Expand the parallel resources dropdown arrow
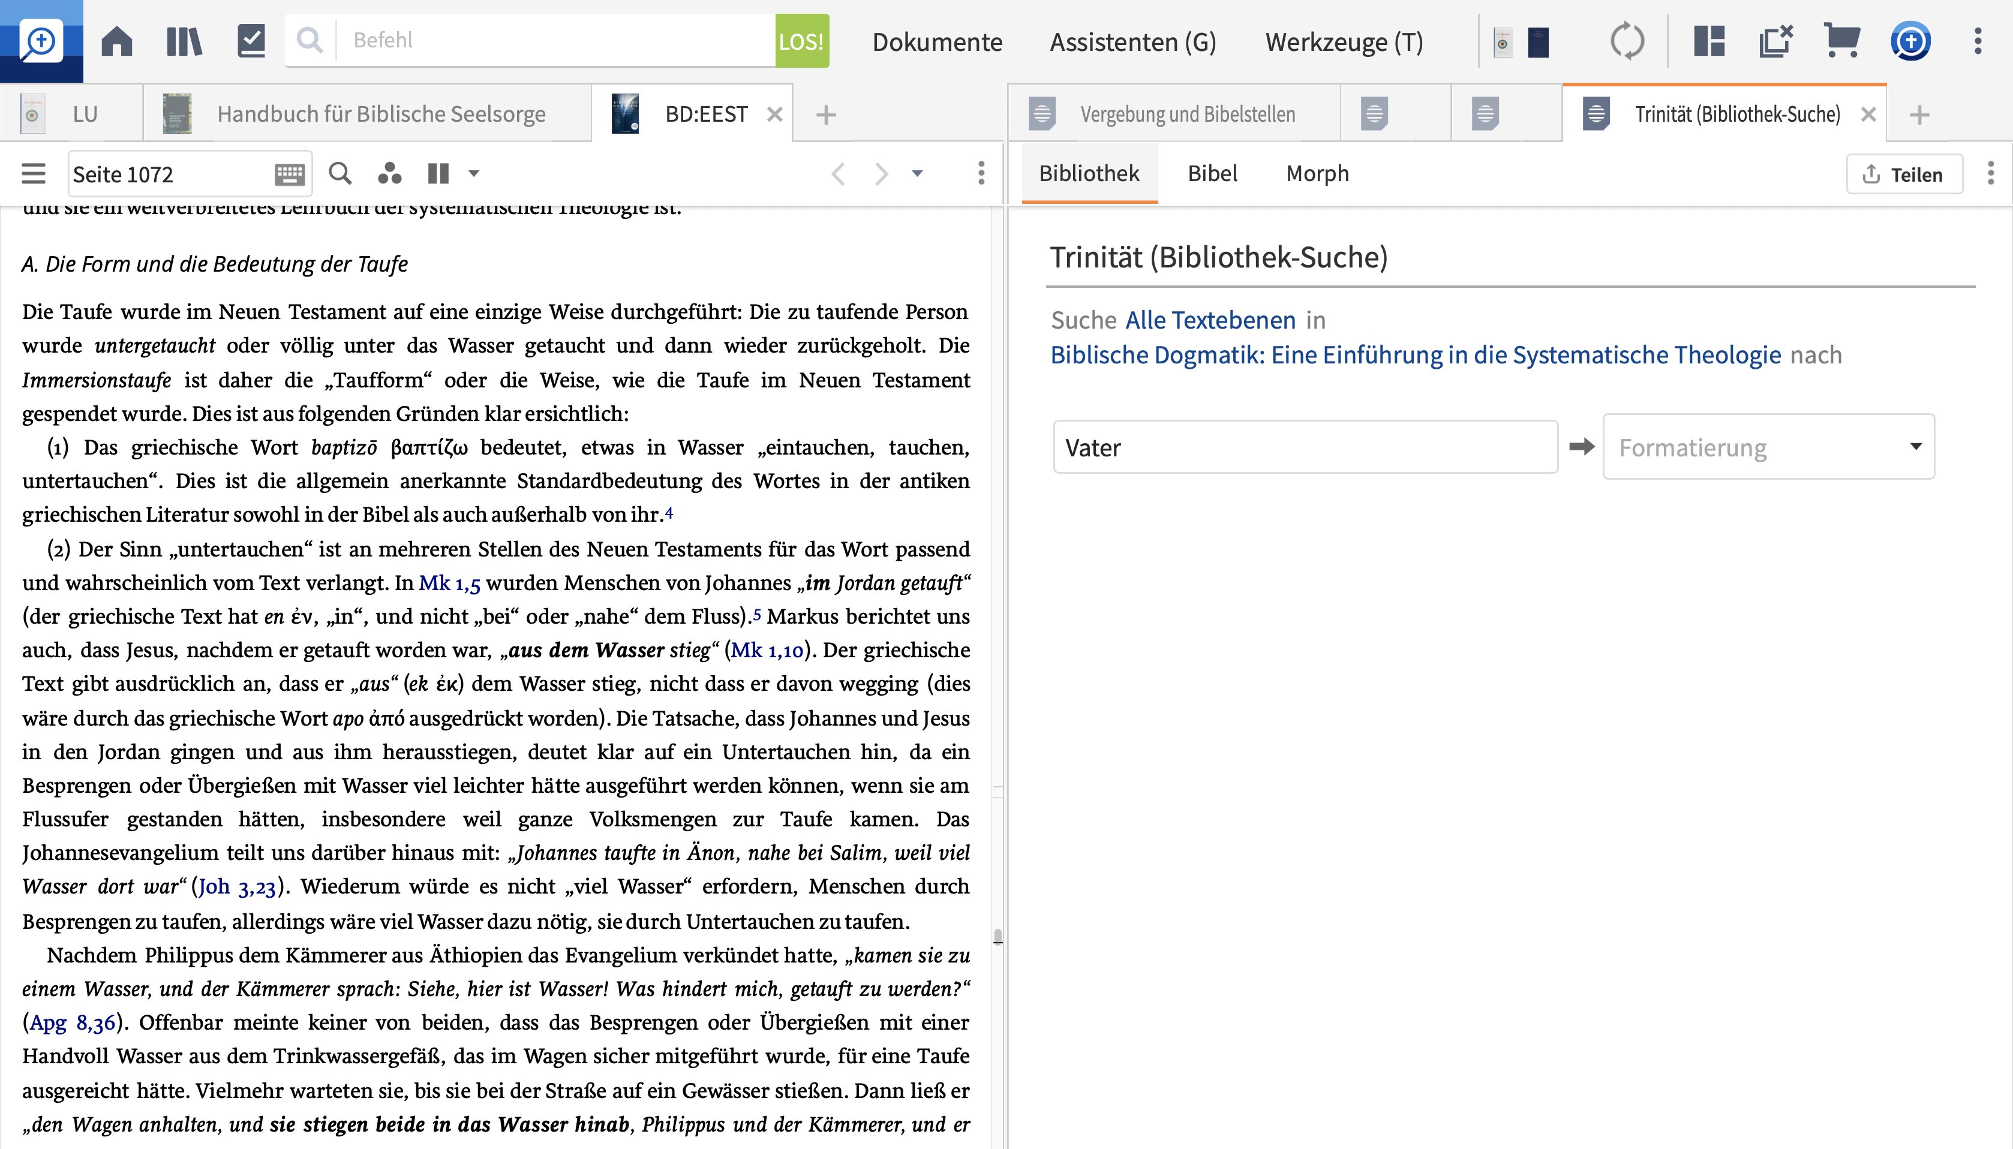 click(473, 173)
